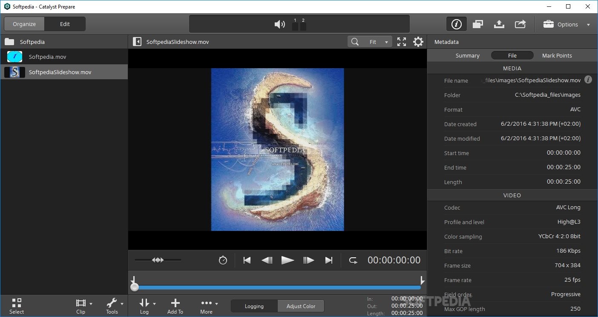Open the Softpedia folder in the library
598x317 pixels.
point(64,42)
